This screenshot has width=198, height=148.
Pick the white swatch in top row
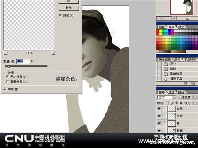pyautogui.click(x=175, y=31)
